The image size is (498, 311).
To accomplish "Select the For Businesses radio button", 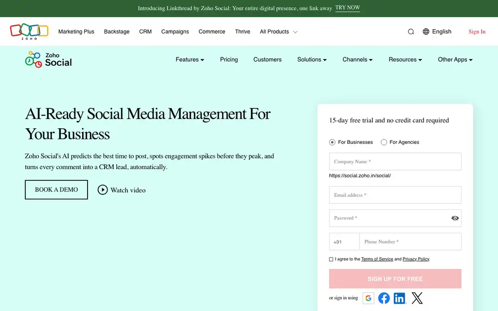I will pyautogui.click(x=332, y=142).
